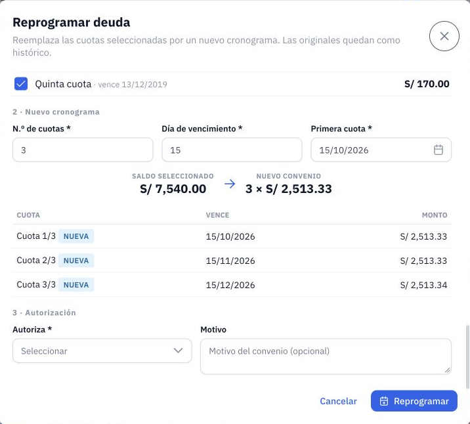
Task: Click the S/ 7,540.00 selected balance
Action: [x=173, y=189]
